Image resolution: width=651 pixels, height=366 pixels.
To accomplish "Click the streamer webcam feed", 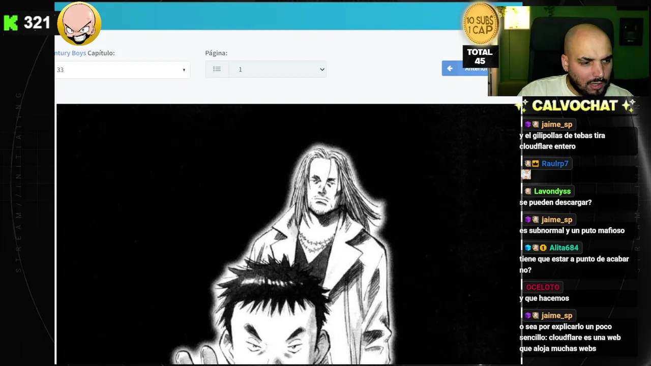I will pyautogui.click(x=570, y=51).
